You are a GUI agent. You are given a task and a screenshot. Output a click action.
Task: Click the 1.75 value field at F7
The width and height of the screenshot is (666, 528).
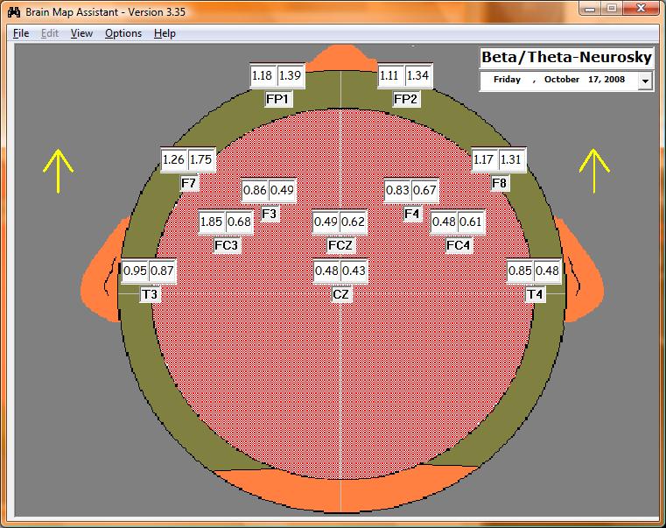(x=201, y=160)
